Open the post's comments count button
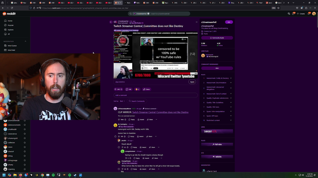Image resolution: width=318 pixels, height=178 pixels. coord(129,89)
